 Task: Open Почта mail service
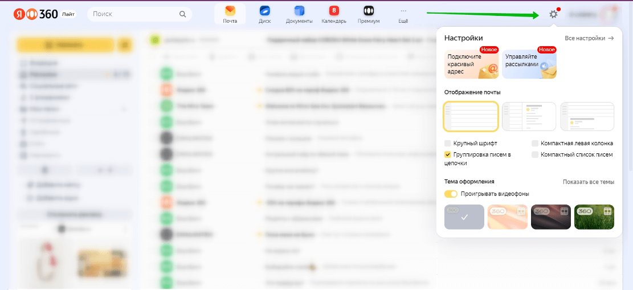(x=230, y=14)
